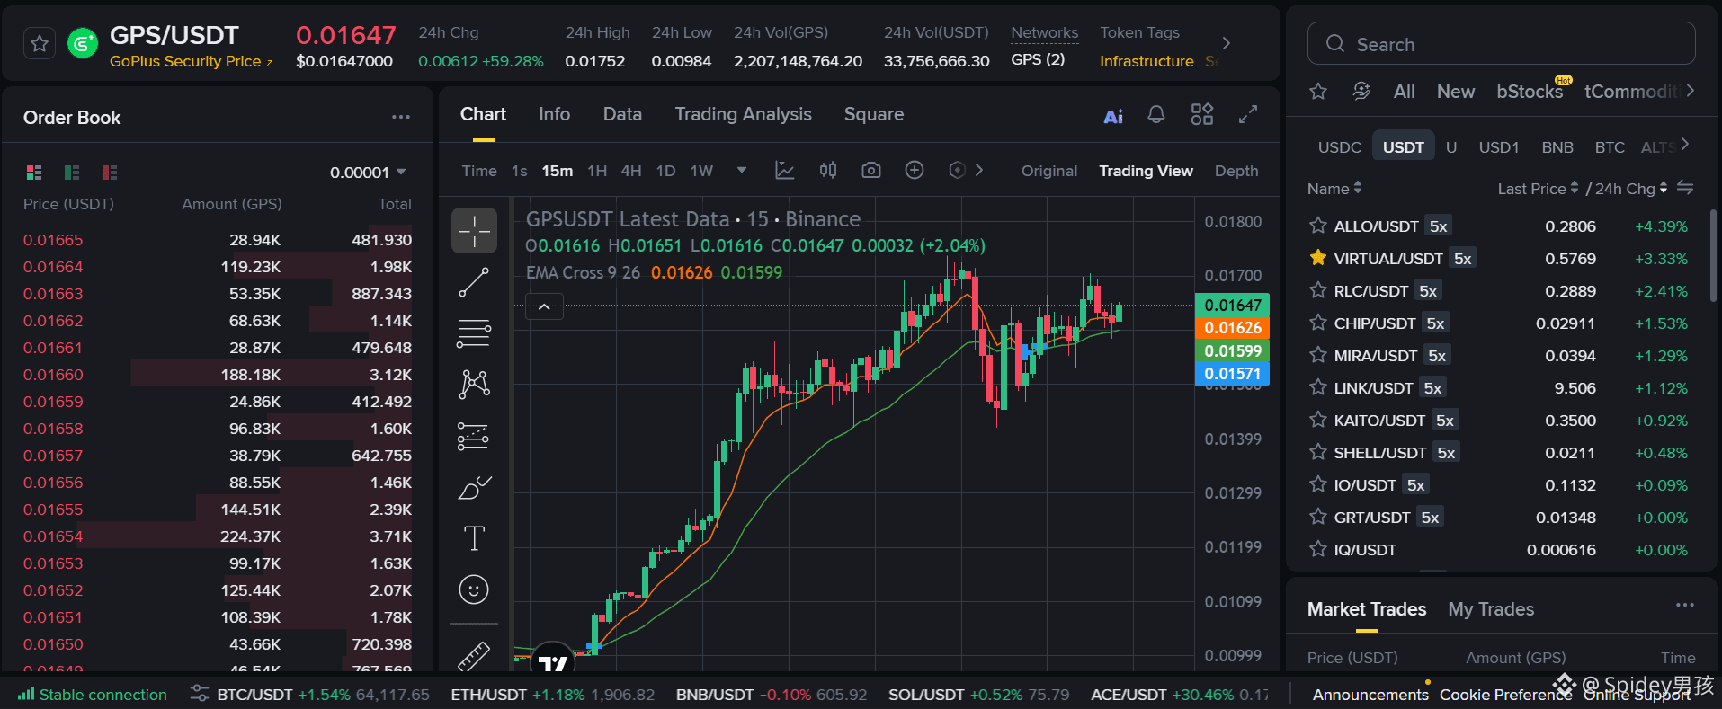Select the ruler measure tool
Viewport: 1722px width, 709px height.
point(474,657)
